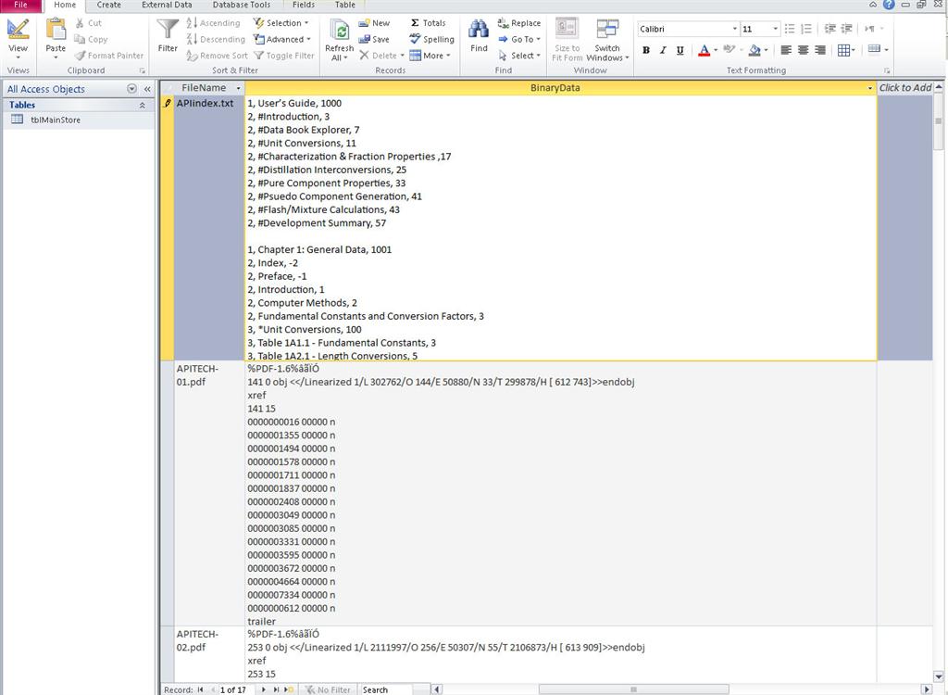Click the Paste clipboard icon
The height and width of the screenshot is (695, 948).
click(x=56, y=30)
